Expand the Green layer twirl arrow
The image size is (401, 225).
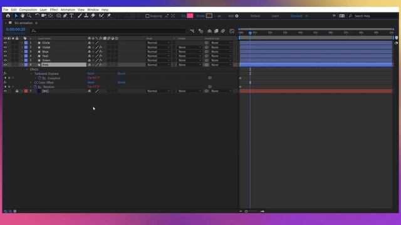click(x=22, y=60)
